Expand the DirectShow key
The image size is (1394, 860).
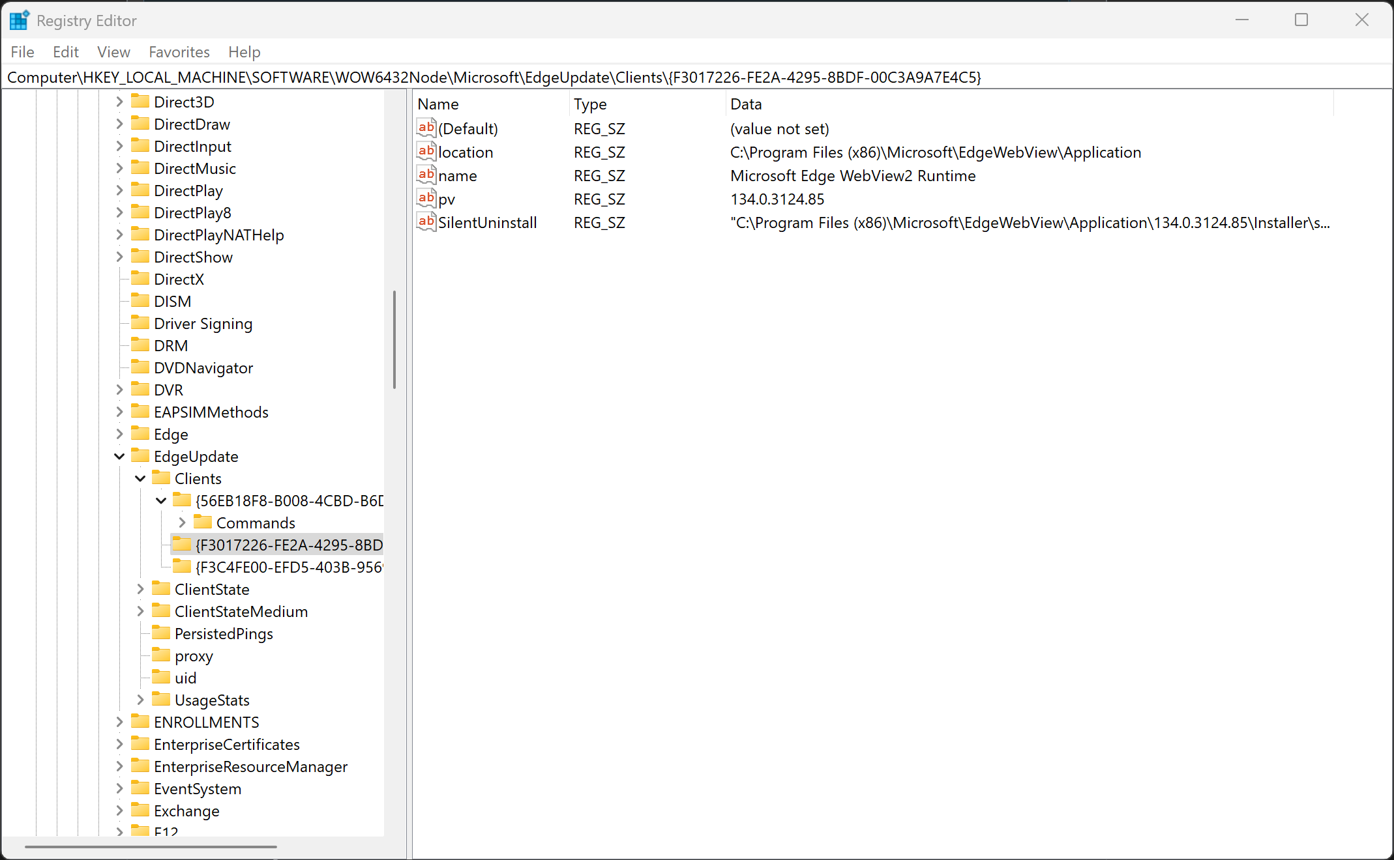(x=119, y=257)
